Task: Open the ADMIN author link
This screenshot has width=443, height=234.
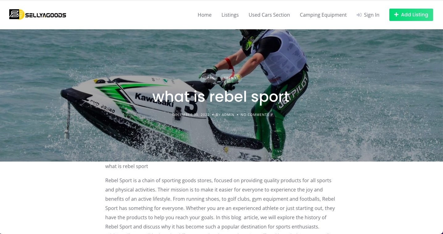Action: (x=228, y=115)
